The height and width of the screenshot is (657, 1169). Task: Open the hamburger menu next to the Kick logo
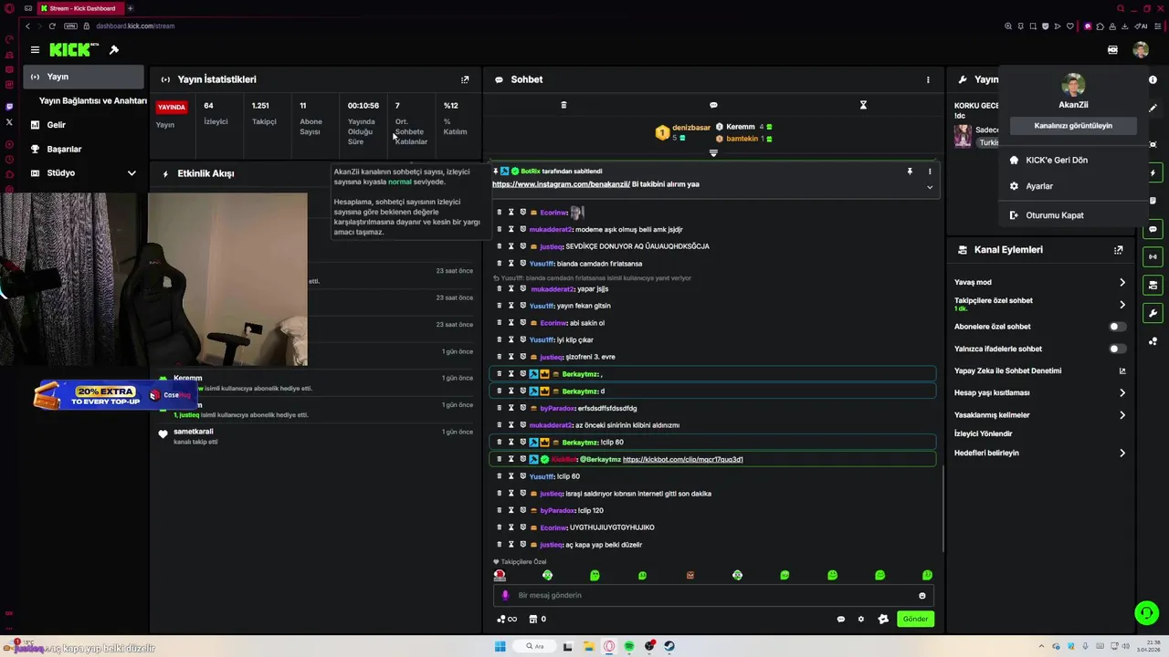[x=35, y=50]
